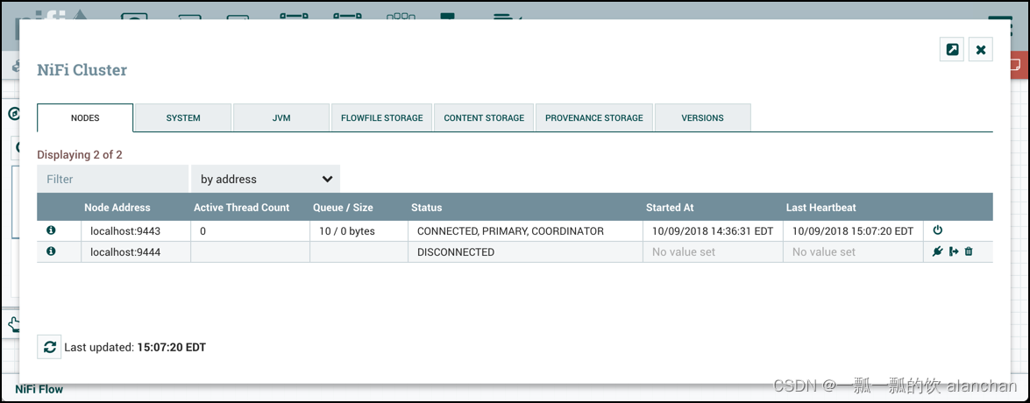Click the 'CONNECTED, PRIMARY, COORDINATOR' status cell
Image resolution: width=1030 pixels, height=403 pixels.
click(525, 231)
